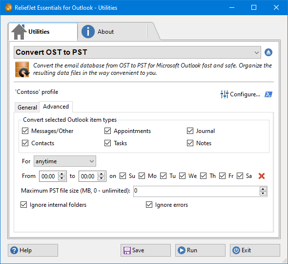
Task: Decrease the 'to' time with down arrow
Action: [x=102, y=178]
